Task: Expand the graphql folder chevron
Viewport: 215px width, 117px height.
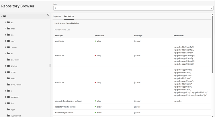Action: click(x=6, y=66)
